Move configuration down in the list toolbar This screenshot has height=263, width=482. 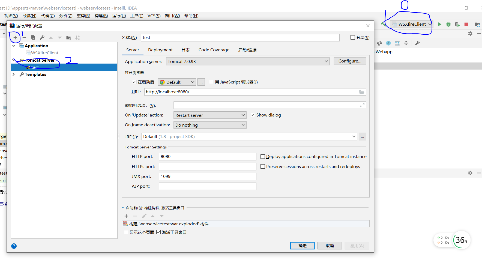tap(60, 38)
